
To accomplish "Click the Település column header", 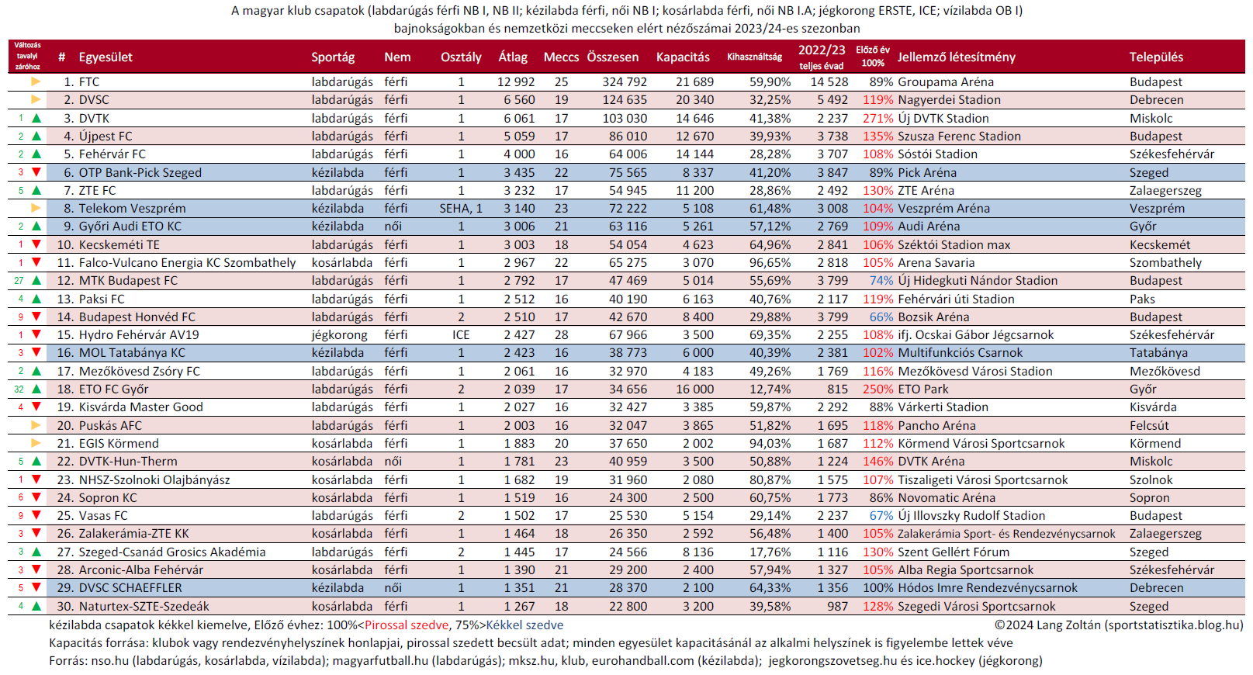I will click(1156, 57).
